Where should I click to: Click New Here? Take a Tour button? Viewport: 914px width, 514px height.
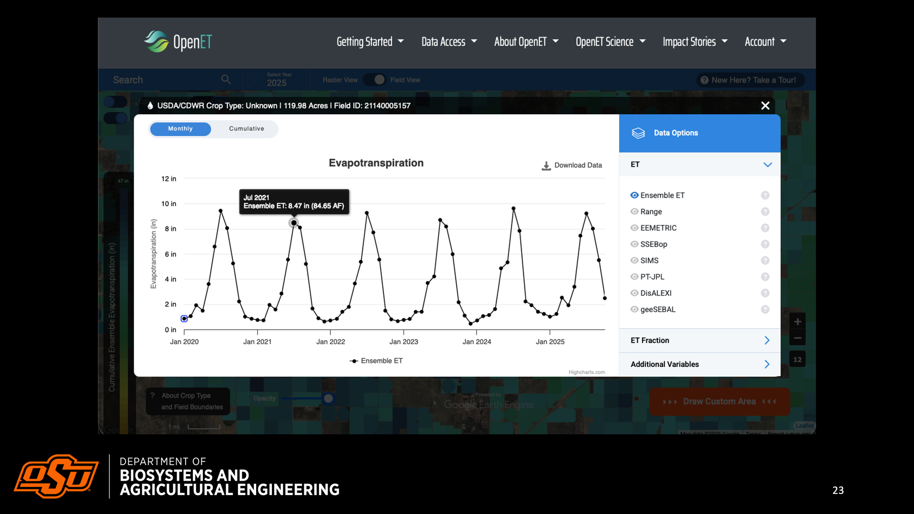point(750,80)
